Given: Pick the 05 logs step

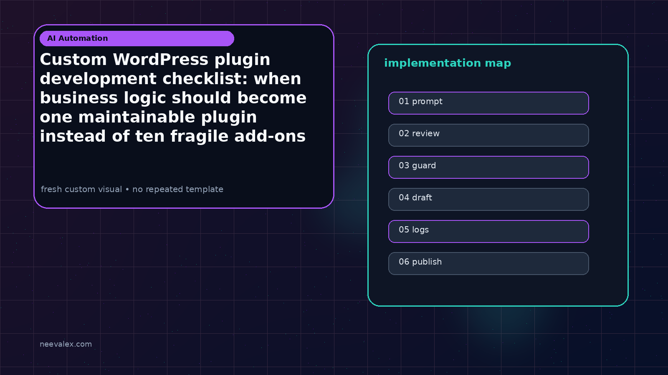Looking at the screenshot, I should point(488,231).
